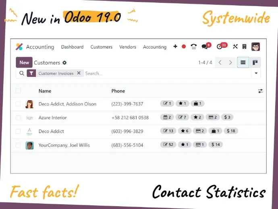This screenshot has width=278, height=209.
Task: Open Joel Willis dollar badge 14
Action: [x=216, y=145]
